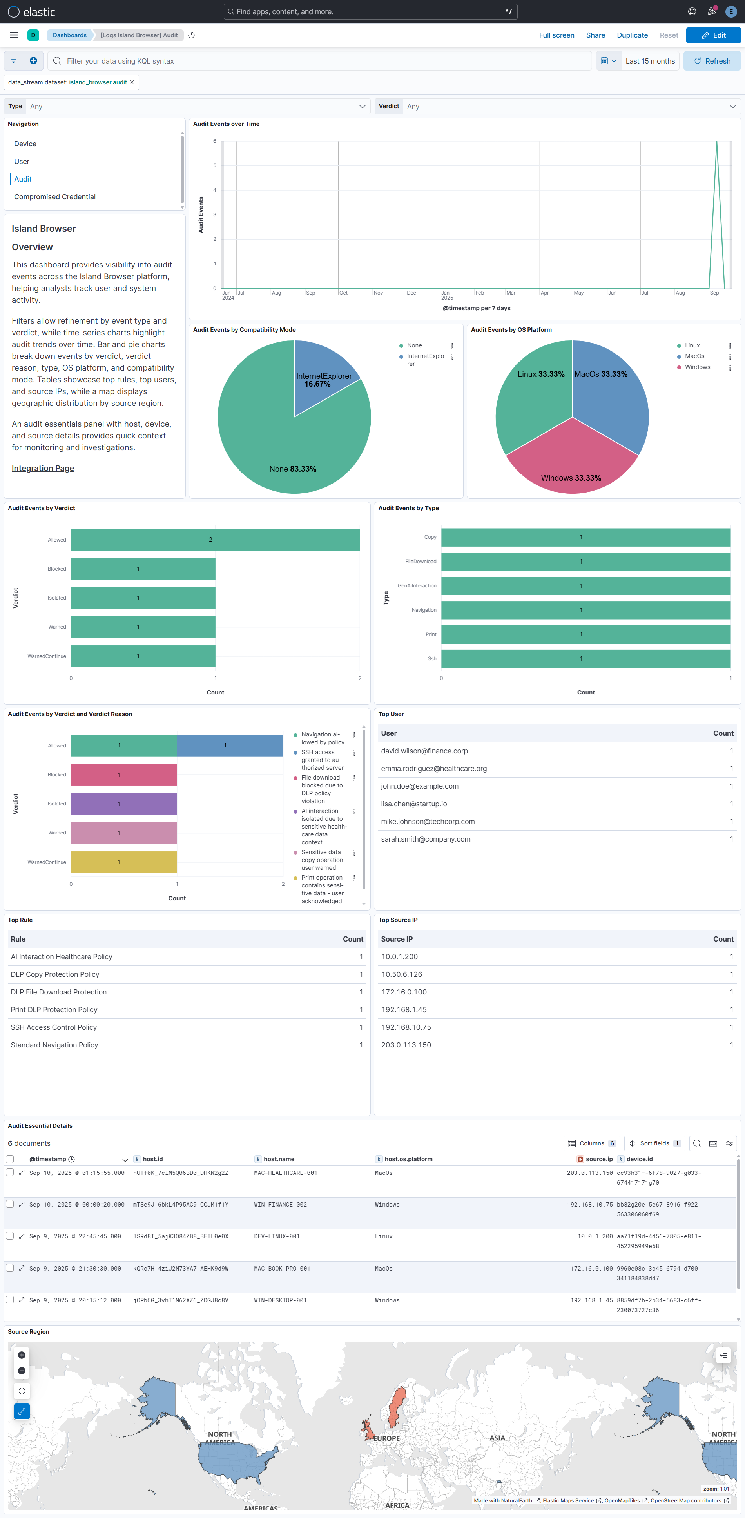Open the Integration Page link
This screenshot has height=1518, width=745.
[x=43, y=469]
